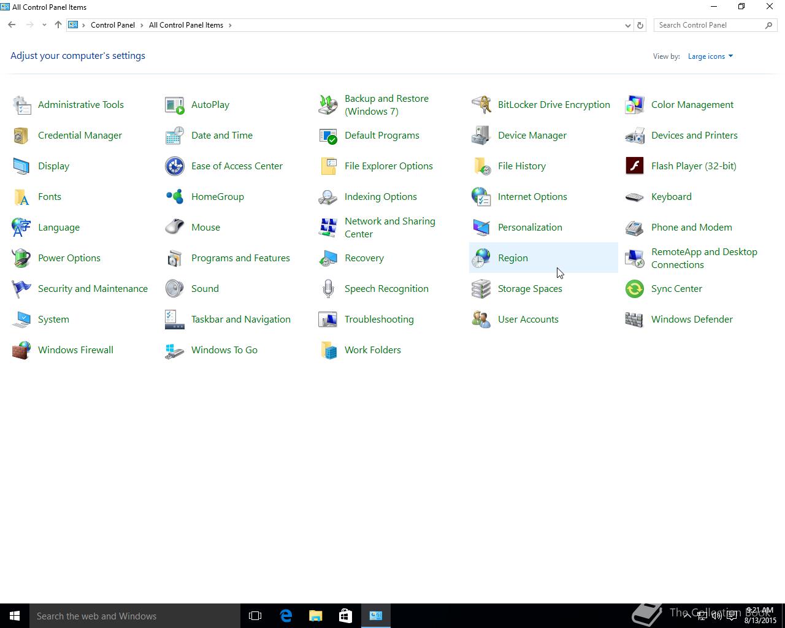Open the HomeGroup icon

(x=175, y=197)
